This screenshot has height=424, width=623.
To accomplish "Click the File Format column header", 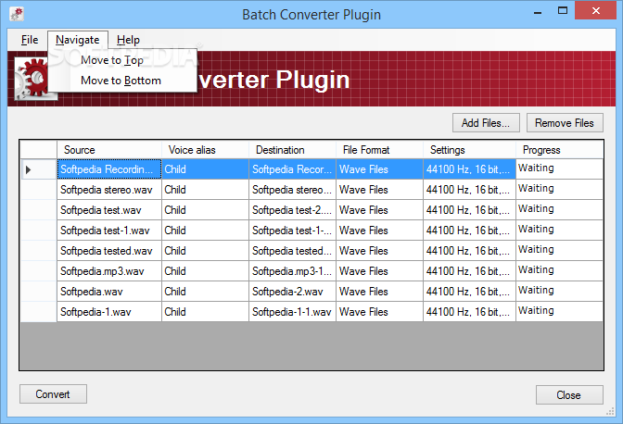I will point(379,150).
